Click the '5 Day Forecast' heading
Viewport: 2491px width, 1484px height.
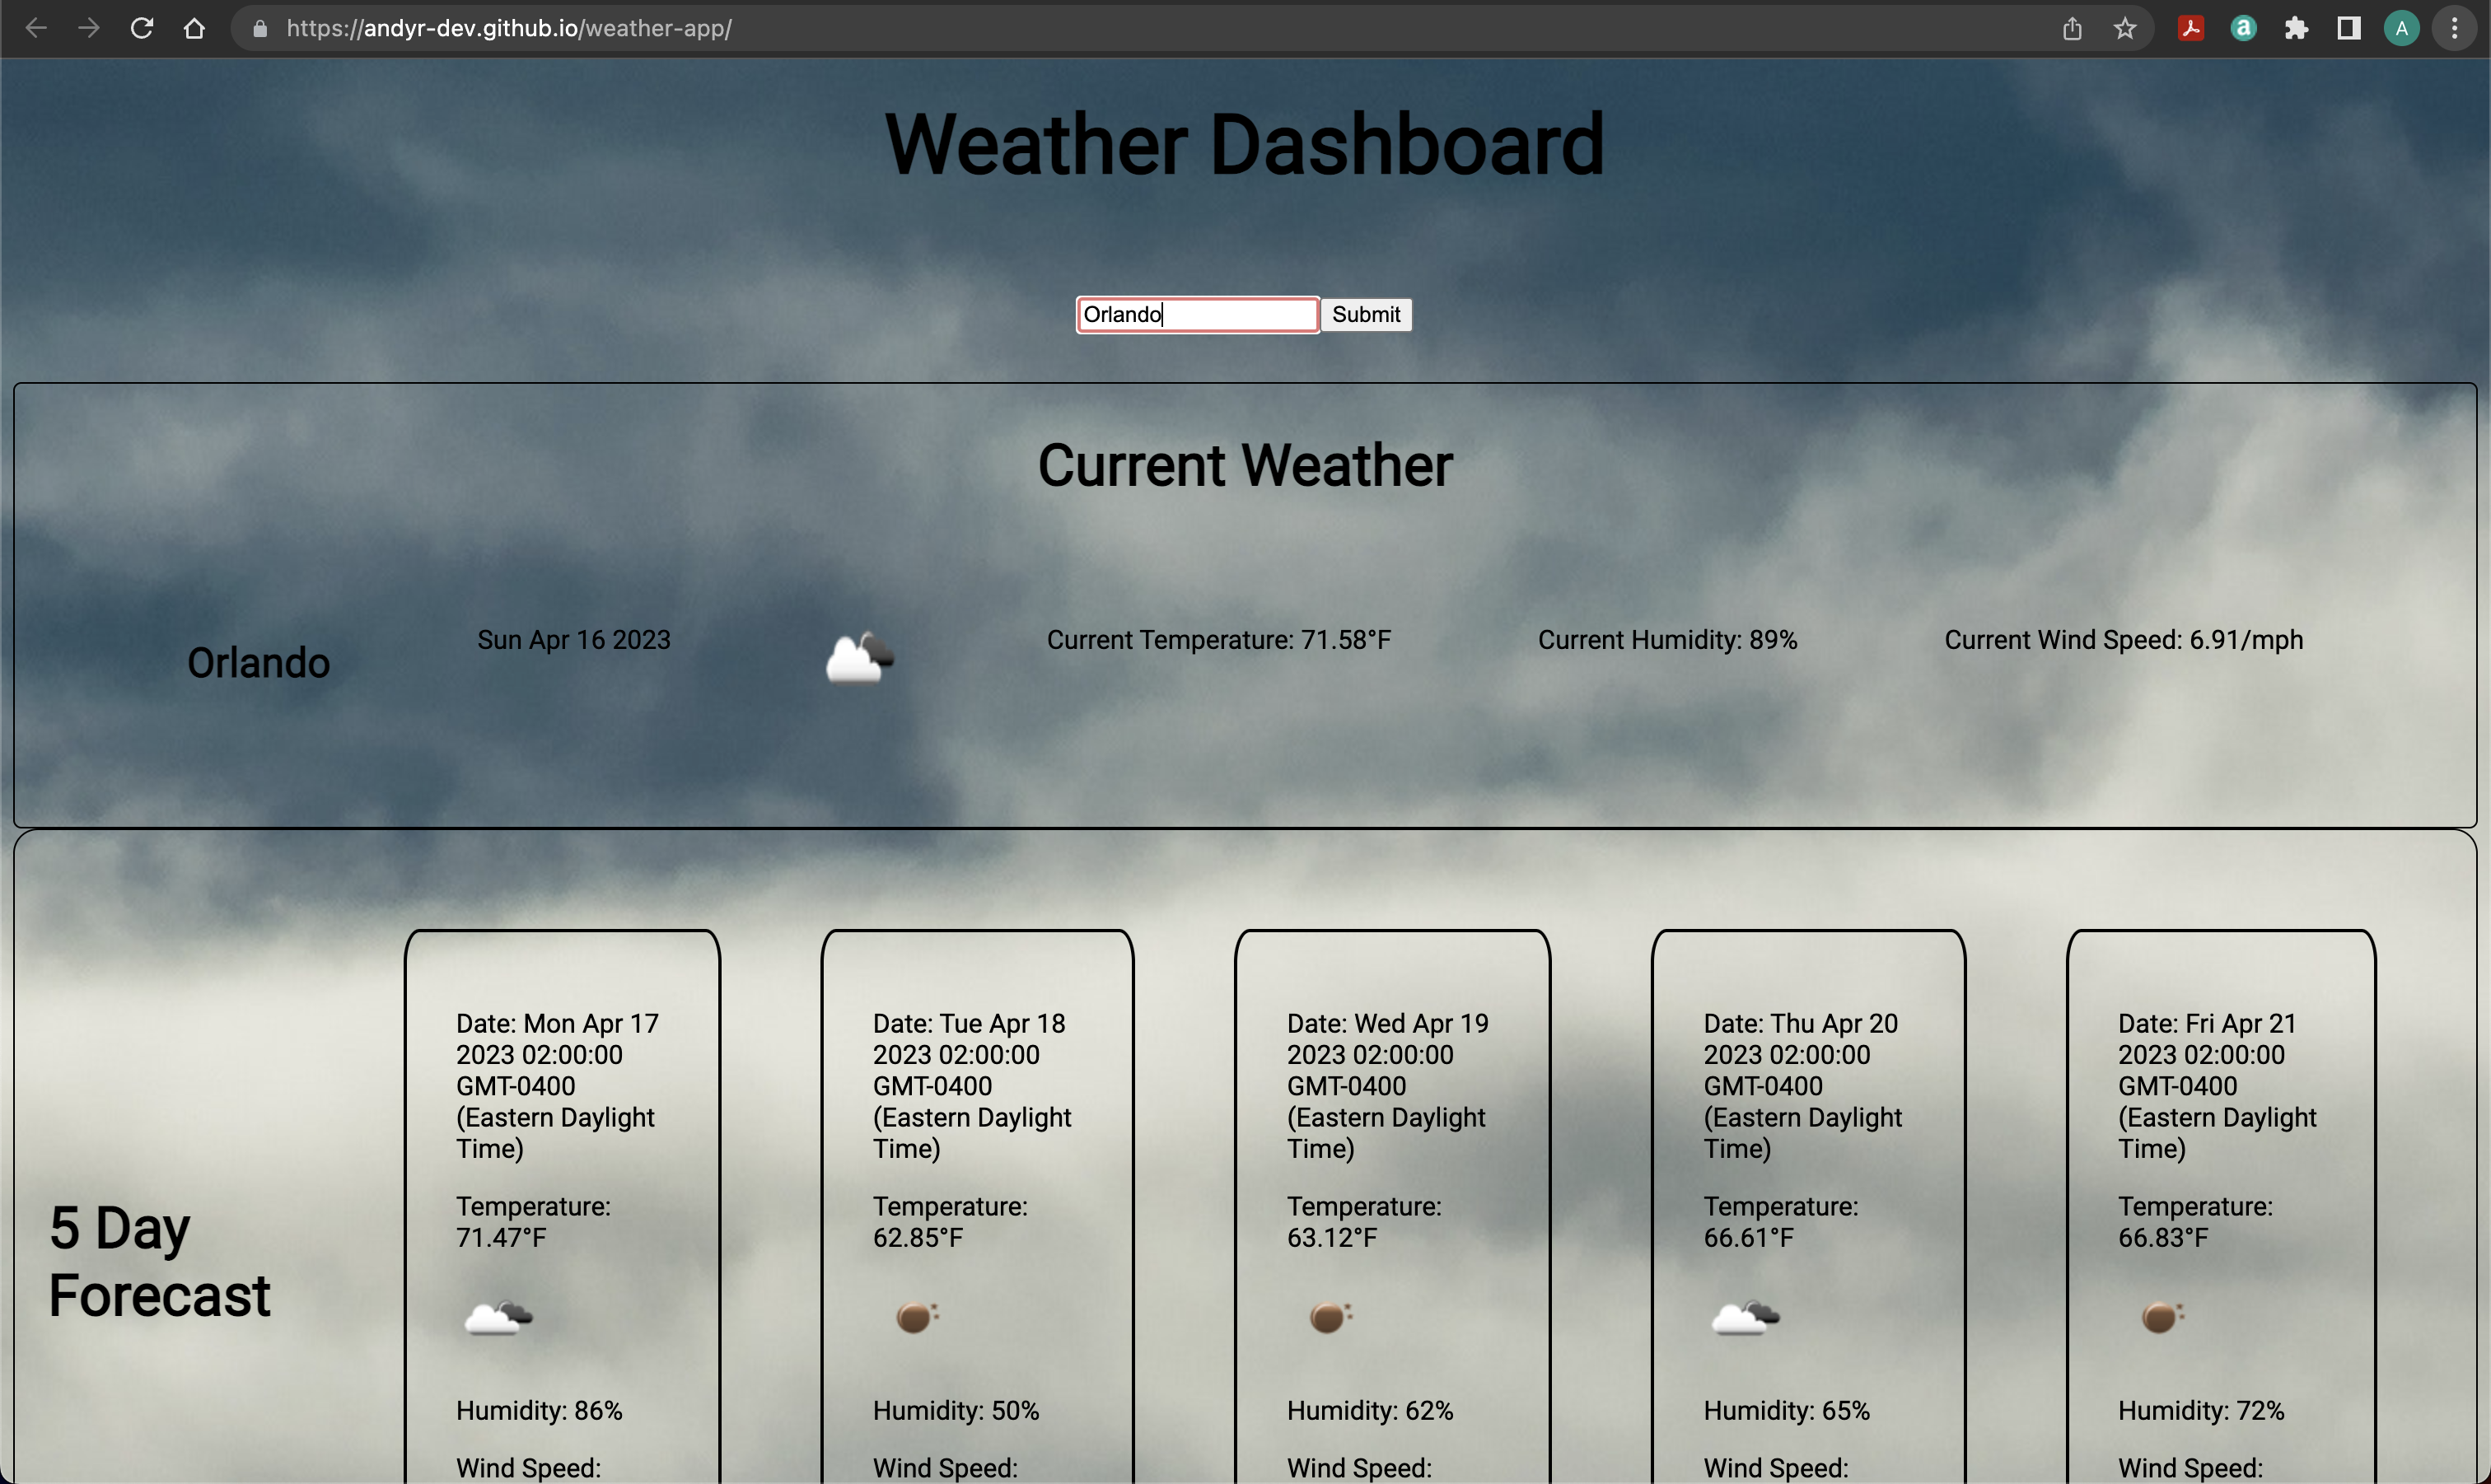pos(160,1261)
